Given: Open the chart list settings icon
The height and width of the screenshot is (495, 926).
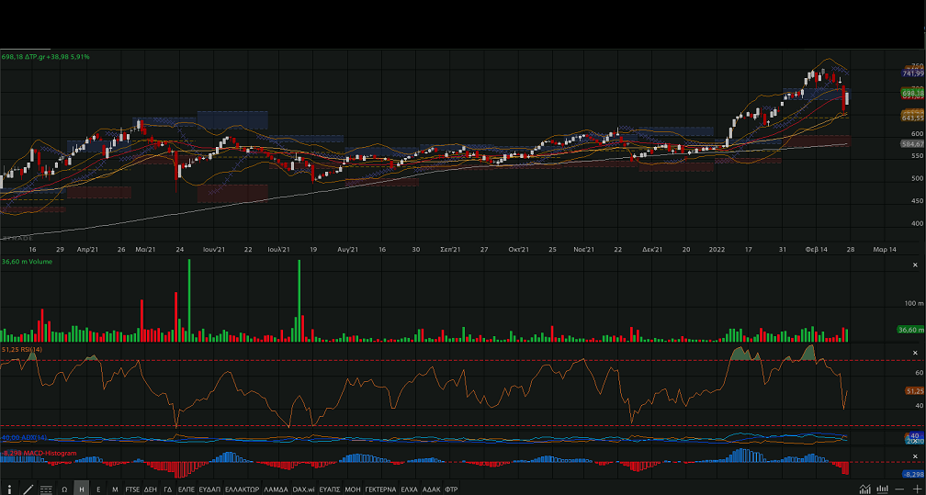Looking at the screenshot, I should point(46,489).
